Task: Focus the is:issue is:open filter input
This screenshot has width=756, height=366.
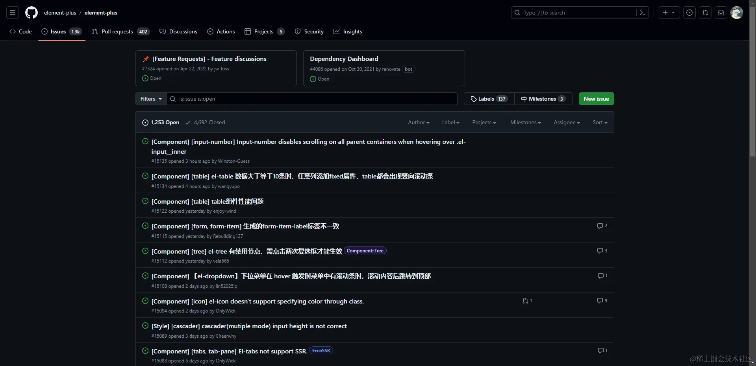Action: coord(312,99)
